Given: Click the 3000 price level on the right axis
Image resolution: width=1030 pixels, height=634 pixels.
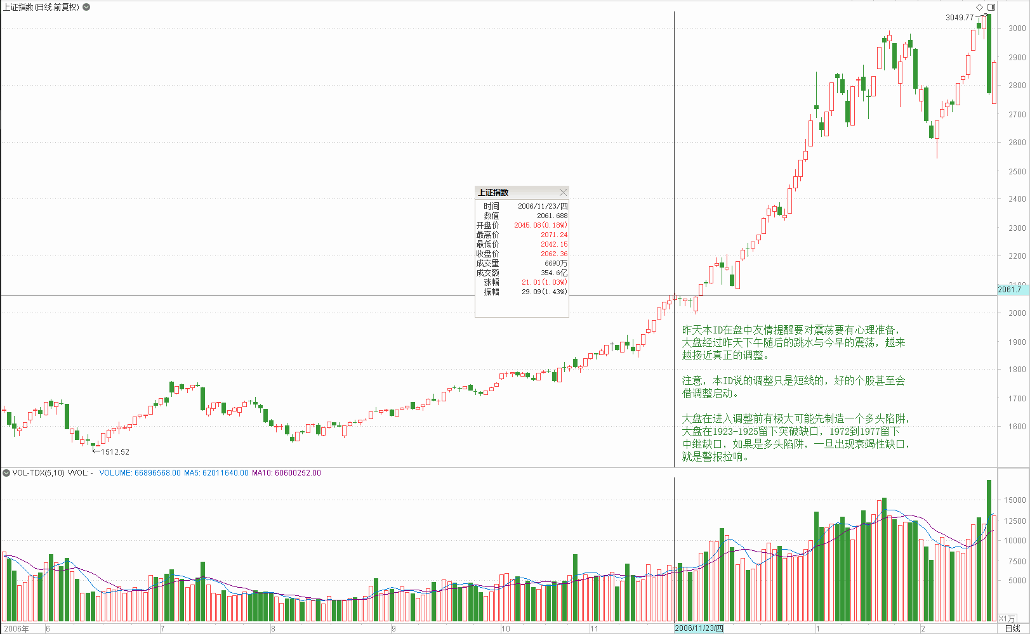Looking at the screenshot, I should [1017, 29].
